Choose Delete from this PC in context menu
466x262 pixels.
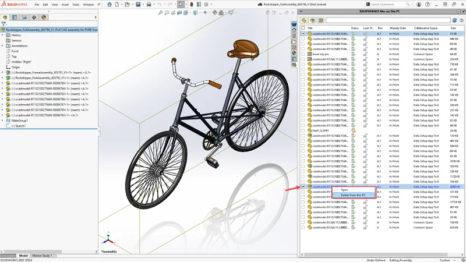pyautogui.click(x=353, y=195)
